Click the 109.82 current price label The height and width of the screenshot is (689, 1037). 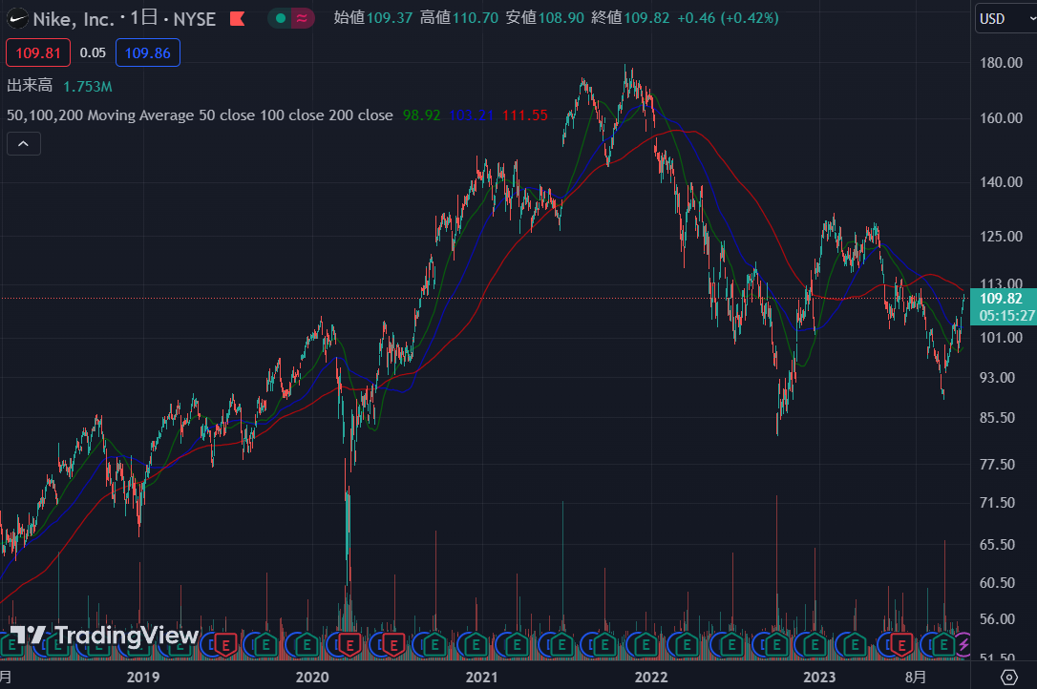tap(1001, 299)
